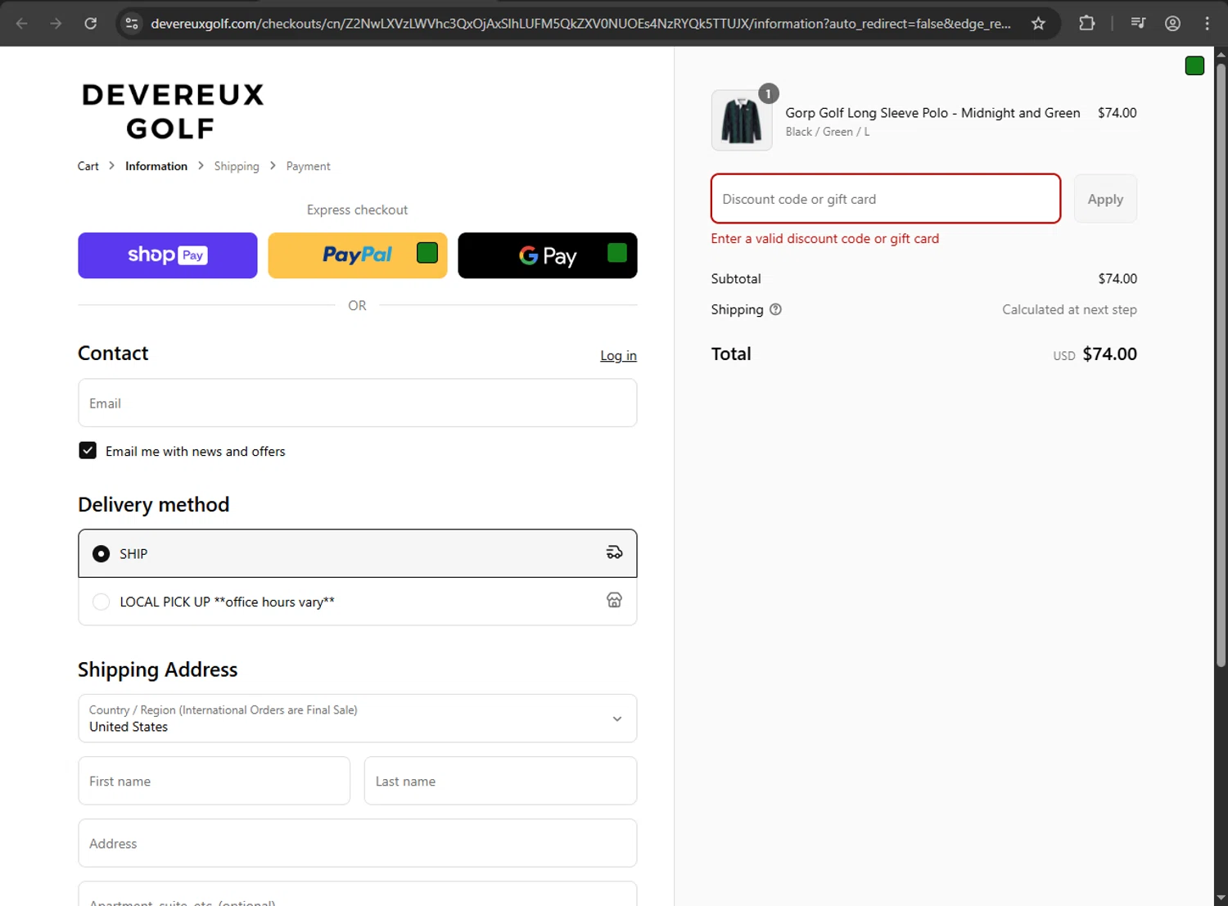Click the Log in link
Viewport: 1228px width, 906px height.
tap(618, 355)
